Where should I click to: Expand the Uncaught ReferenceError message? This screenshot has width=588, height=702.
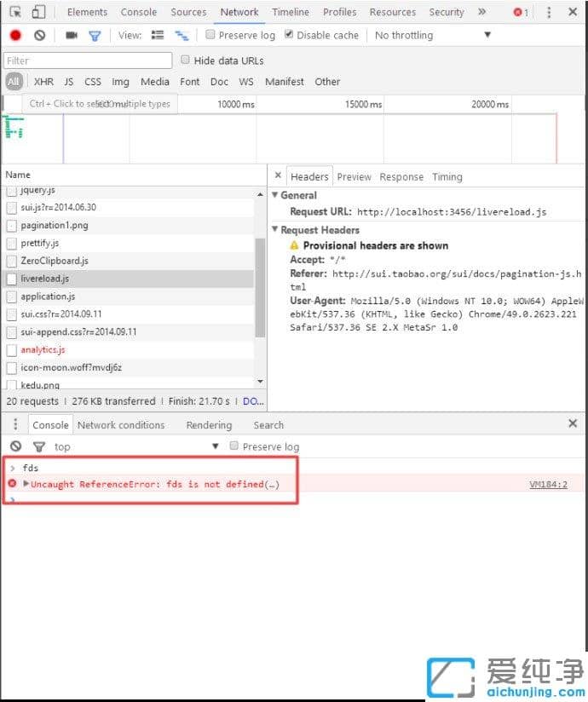[26, 484]
